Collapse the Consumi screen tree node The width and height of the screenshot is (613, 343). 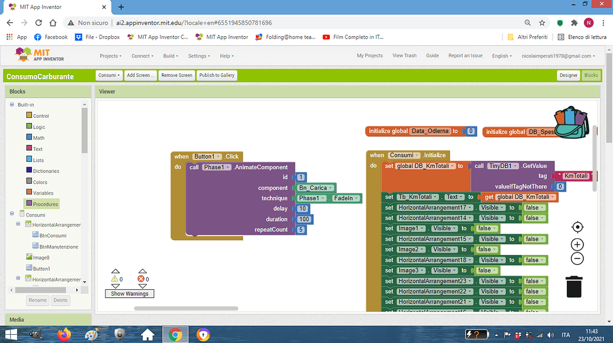pyautogui.click(x=12, y=214)
